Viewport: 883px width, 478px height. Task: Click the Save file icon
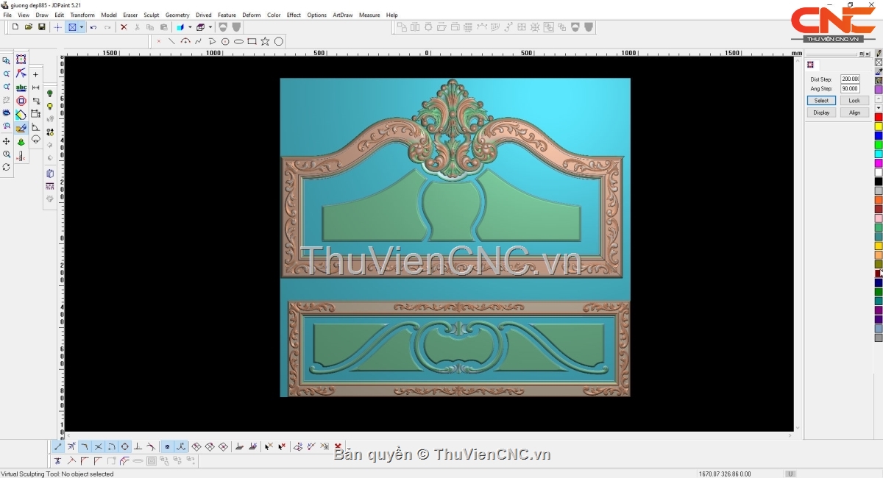[42, 27]
